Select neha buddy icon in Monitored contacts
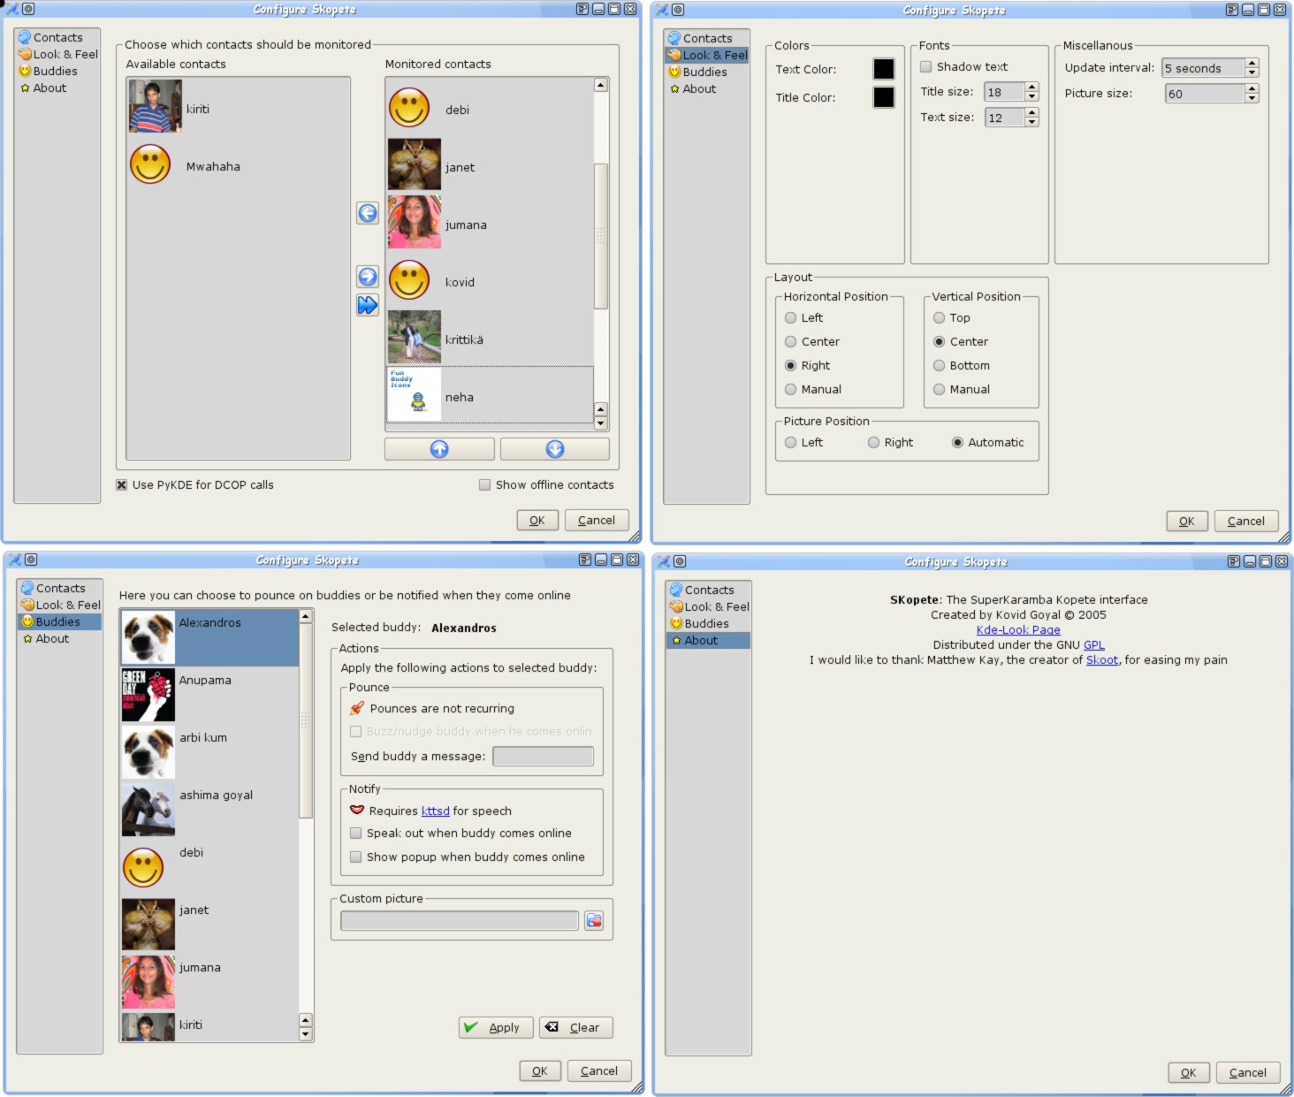The height and width of the screenshot is (1097, 1294). [x=415, y=394]
